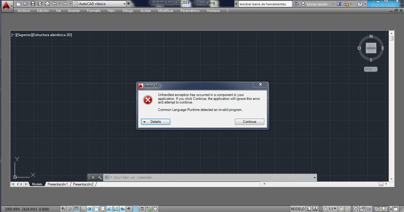Open the SCU dropdown under ViewCube
The width and height of the screenshot is (404, 212).
pyautogui.click(x=371, y=69)
